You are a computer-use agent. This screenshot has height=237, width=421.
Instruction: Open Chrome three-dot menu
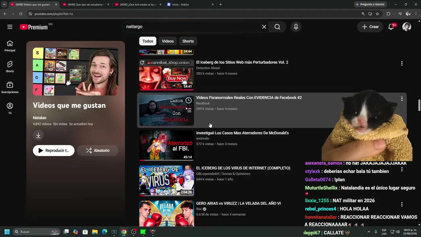(416, 14)
